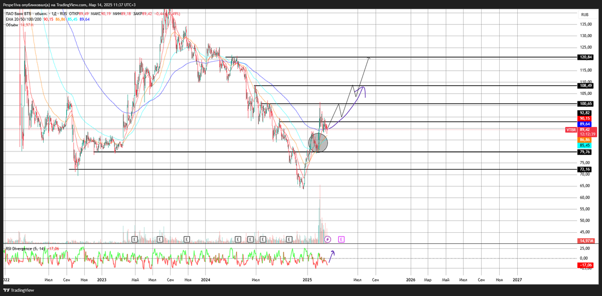Click the 14,97M volume label on the axis
The height and width of the screenshot is (296, 602).
pyautogui.click(x=585, y=241)
